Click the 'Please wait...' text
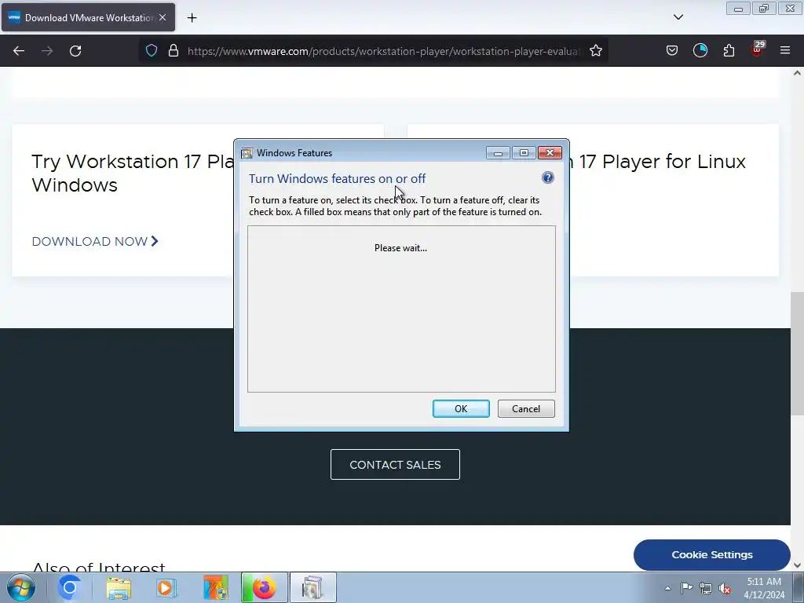804x603 pixels. pyautogui.click(x=400, y=248)
